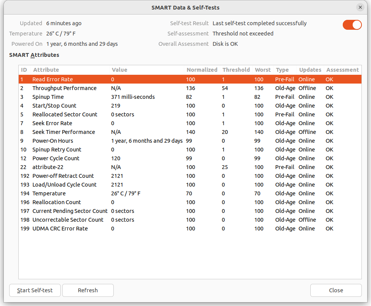Sort by the Attribute column header

46,70
